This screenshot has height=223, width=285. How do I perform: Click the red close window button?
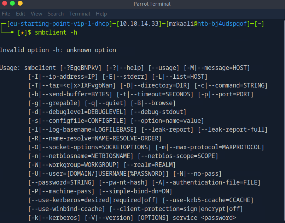[5, 4]
